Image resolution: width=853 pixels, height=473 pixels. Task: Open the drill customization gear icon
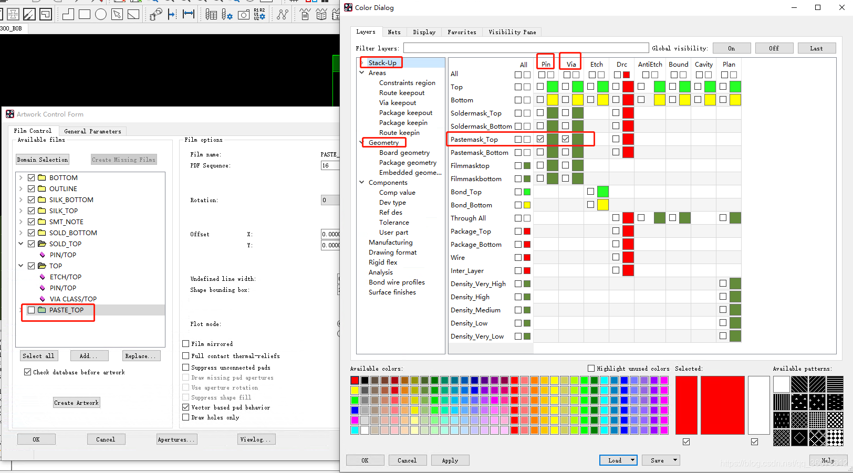click(227, 14)
